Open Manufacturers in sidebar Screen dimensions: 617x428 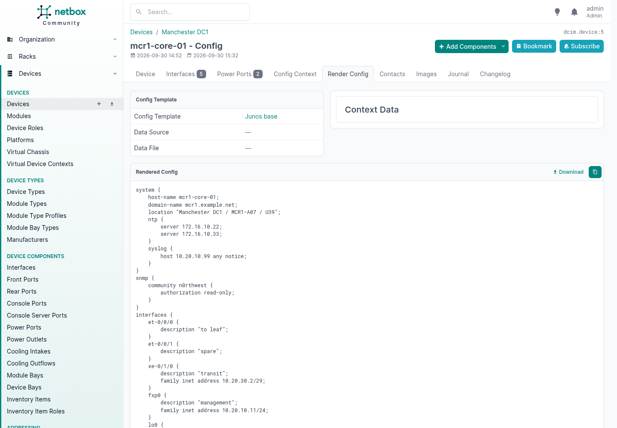point(27,240)
